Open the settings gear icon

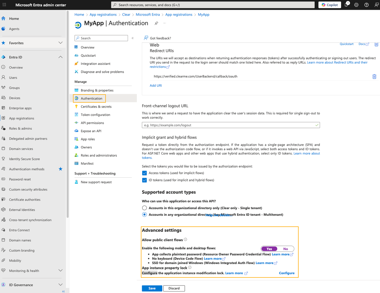(x=356, y=5)
